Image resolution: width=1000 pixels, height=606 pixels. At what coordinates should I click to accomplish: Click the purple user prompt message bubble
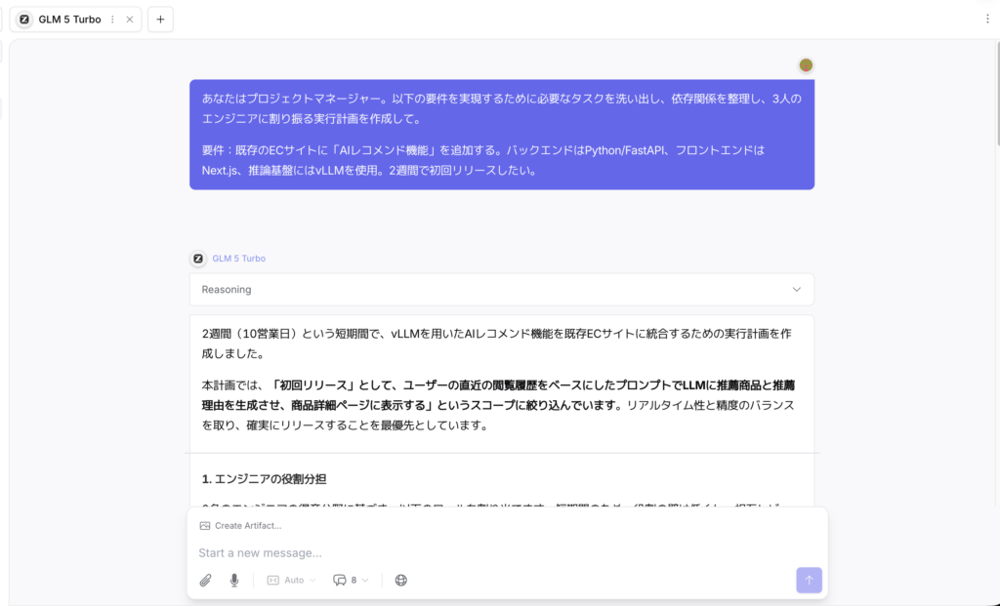point(501,134)
